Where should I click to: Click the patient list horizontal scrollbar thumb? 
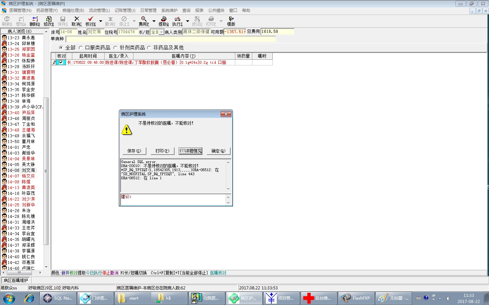(x=19, y=272)
